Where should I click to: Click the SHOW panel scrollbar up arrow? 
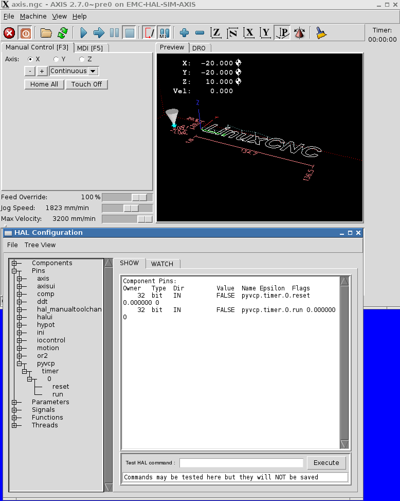pos(344,281)
